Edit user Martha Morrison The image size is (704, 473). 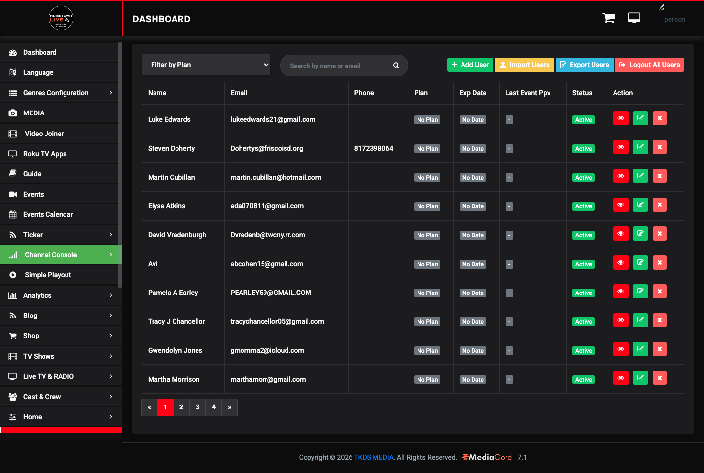[640, 378]
